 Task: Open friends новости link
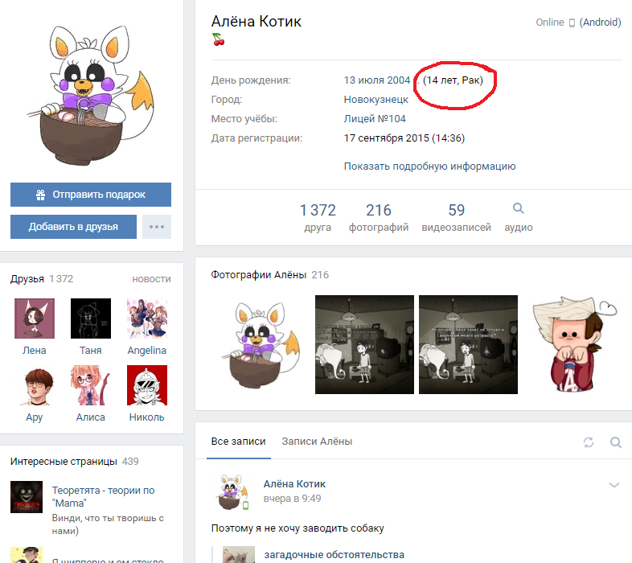(x=151, y=279)
